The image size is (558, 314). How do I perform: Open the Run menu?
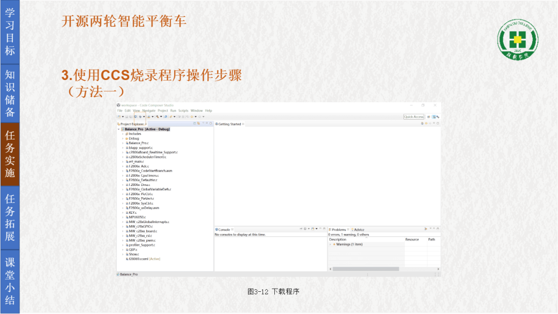[x=173, y=111]
